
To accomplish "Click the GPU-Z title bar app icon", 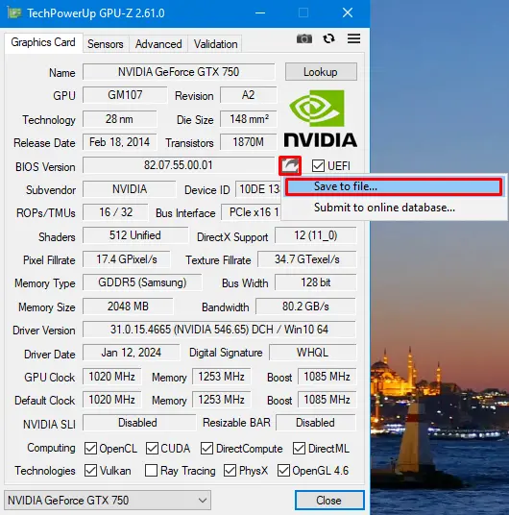I will 14,13.
